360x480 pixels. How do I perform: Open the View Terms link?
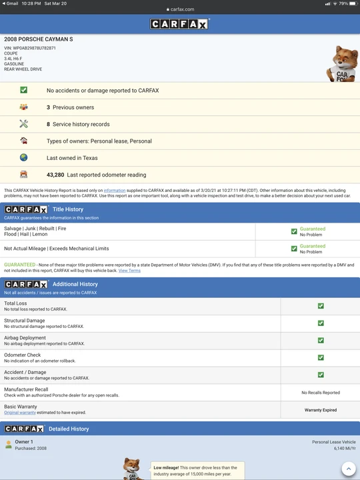(129, 271)
